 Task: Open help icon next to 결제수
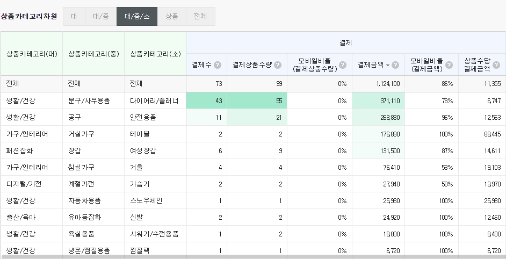click(x=218, y=65)
